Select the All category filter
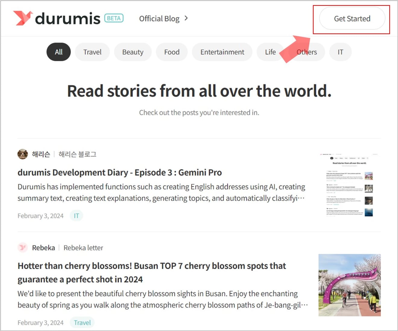The image size is (398, 331). coord(58,52)
